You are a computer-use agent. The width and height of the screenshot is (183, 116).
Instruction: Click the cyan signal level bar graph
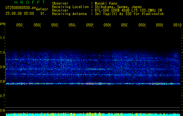click(93, 114)
